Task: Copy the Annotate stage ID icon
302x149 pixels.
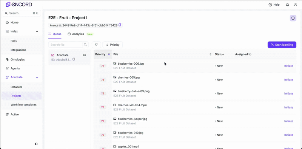Action: click(74, 59)
